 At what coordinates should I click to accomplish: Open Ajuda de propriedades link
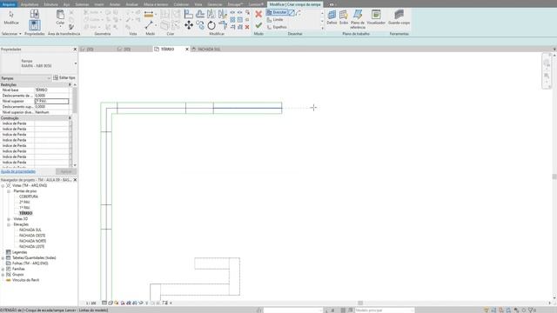pyautogui.click(x=18, y=172)
